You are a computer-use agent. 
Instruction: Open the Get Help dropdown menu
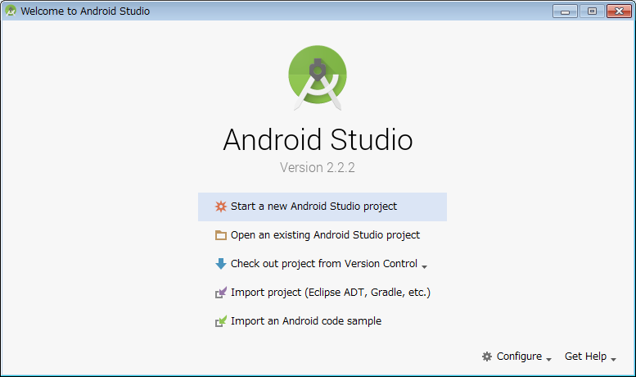[x=591, y=357]
